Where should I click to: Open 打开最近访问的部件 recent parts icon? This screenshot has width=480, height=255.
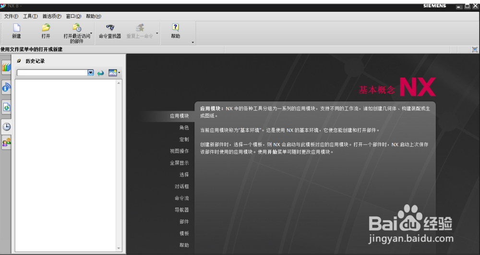tap(76, 28)
